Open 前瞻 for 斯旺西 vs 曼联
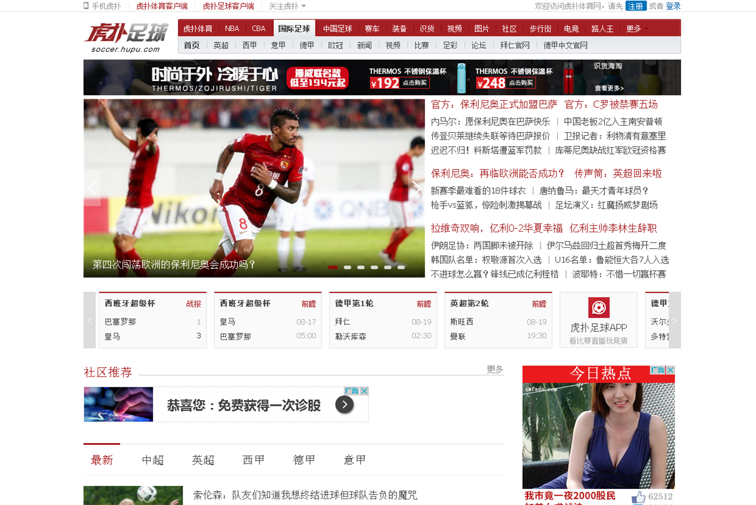This screenshot has height=505, width=756. click(539, 304)
